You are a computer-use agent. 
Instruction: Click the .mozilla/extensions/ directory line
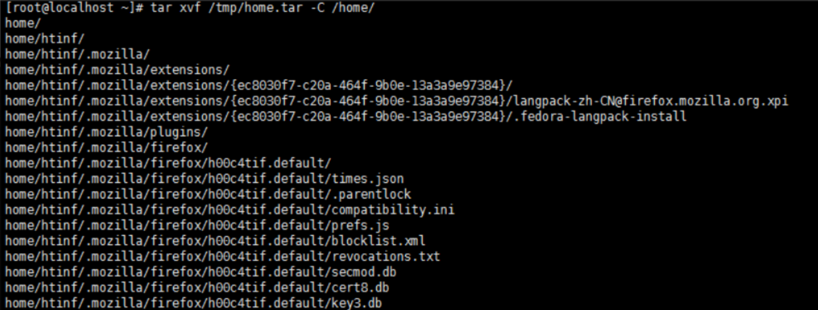pos(117,69)
